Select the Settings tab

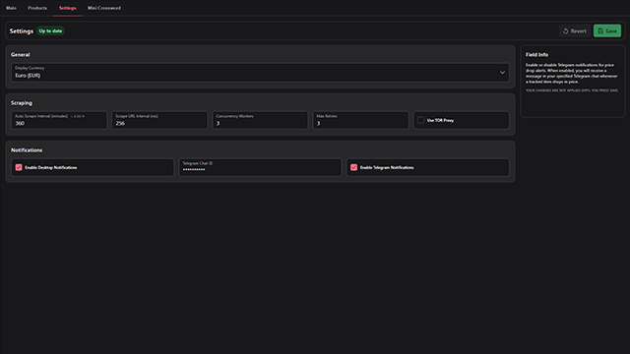point(68,8)
